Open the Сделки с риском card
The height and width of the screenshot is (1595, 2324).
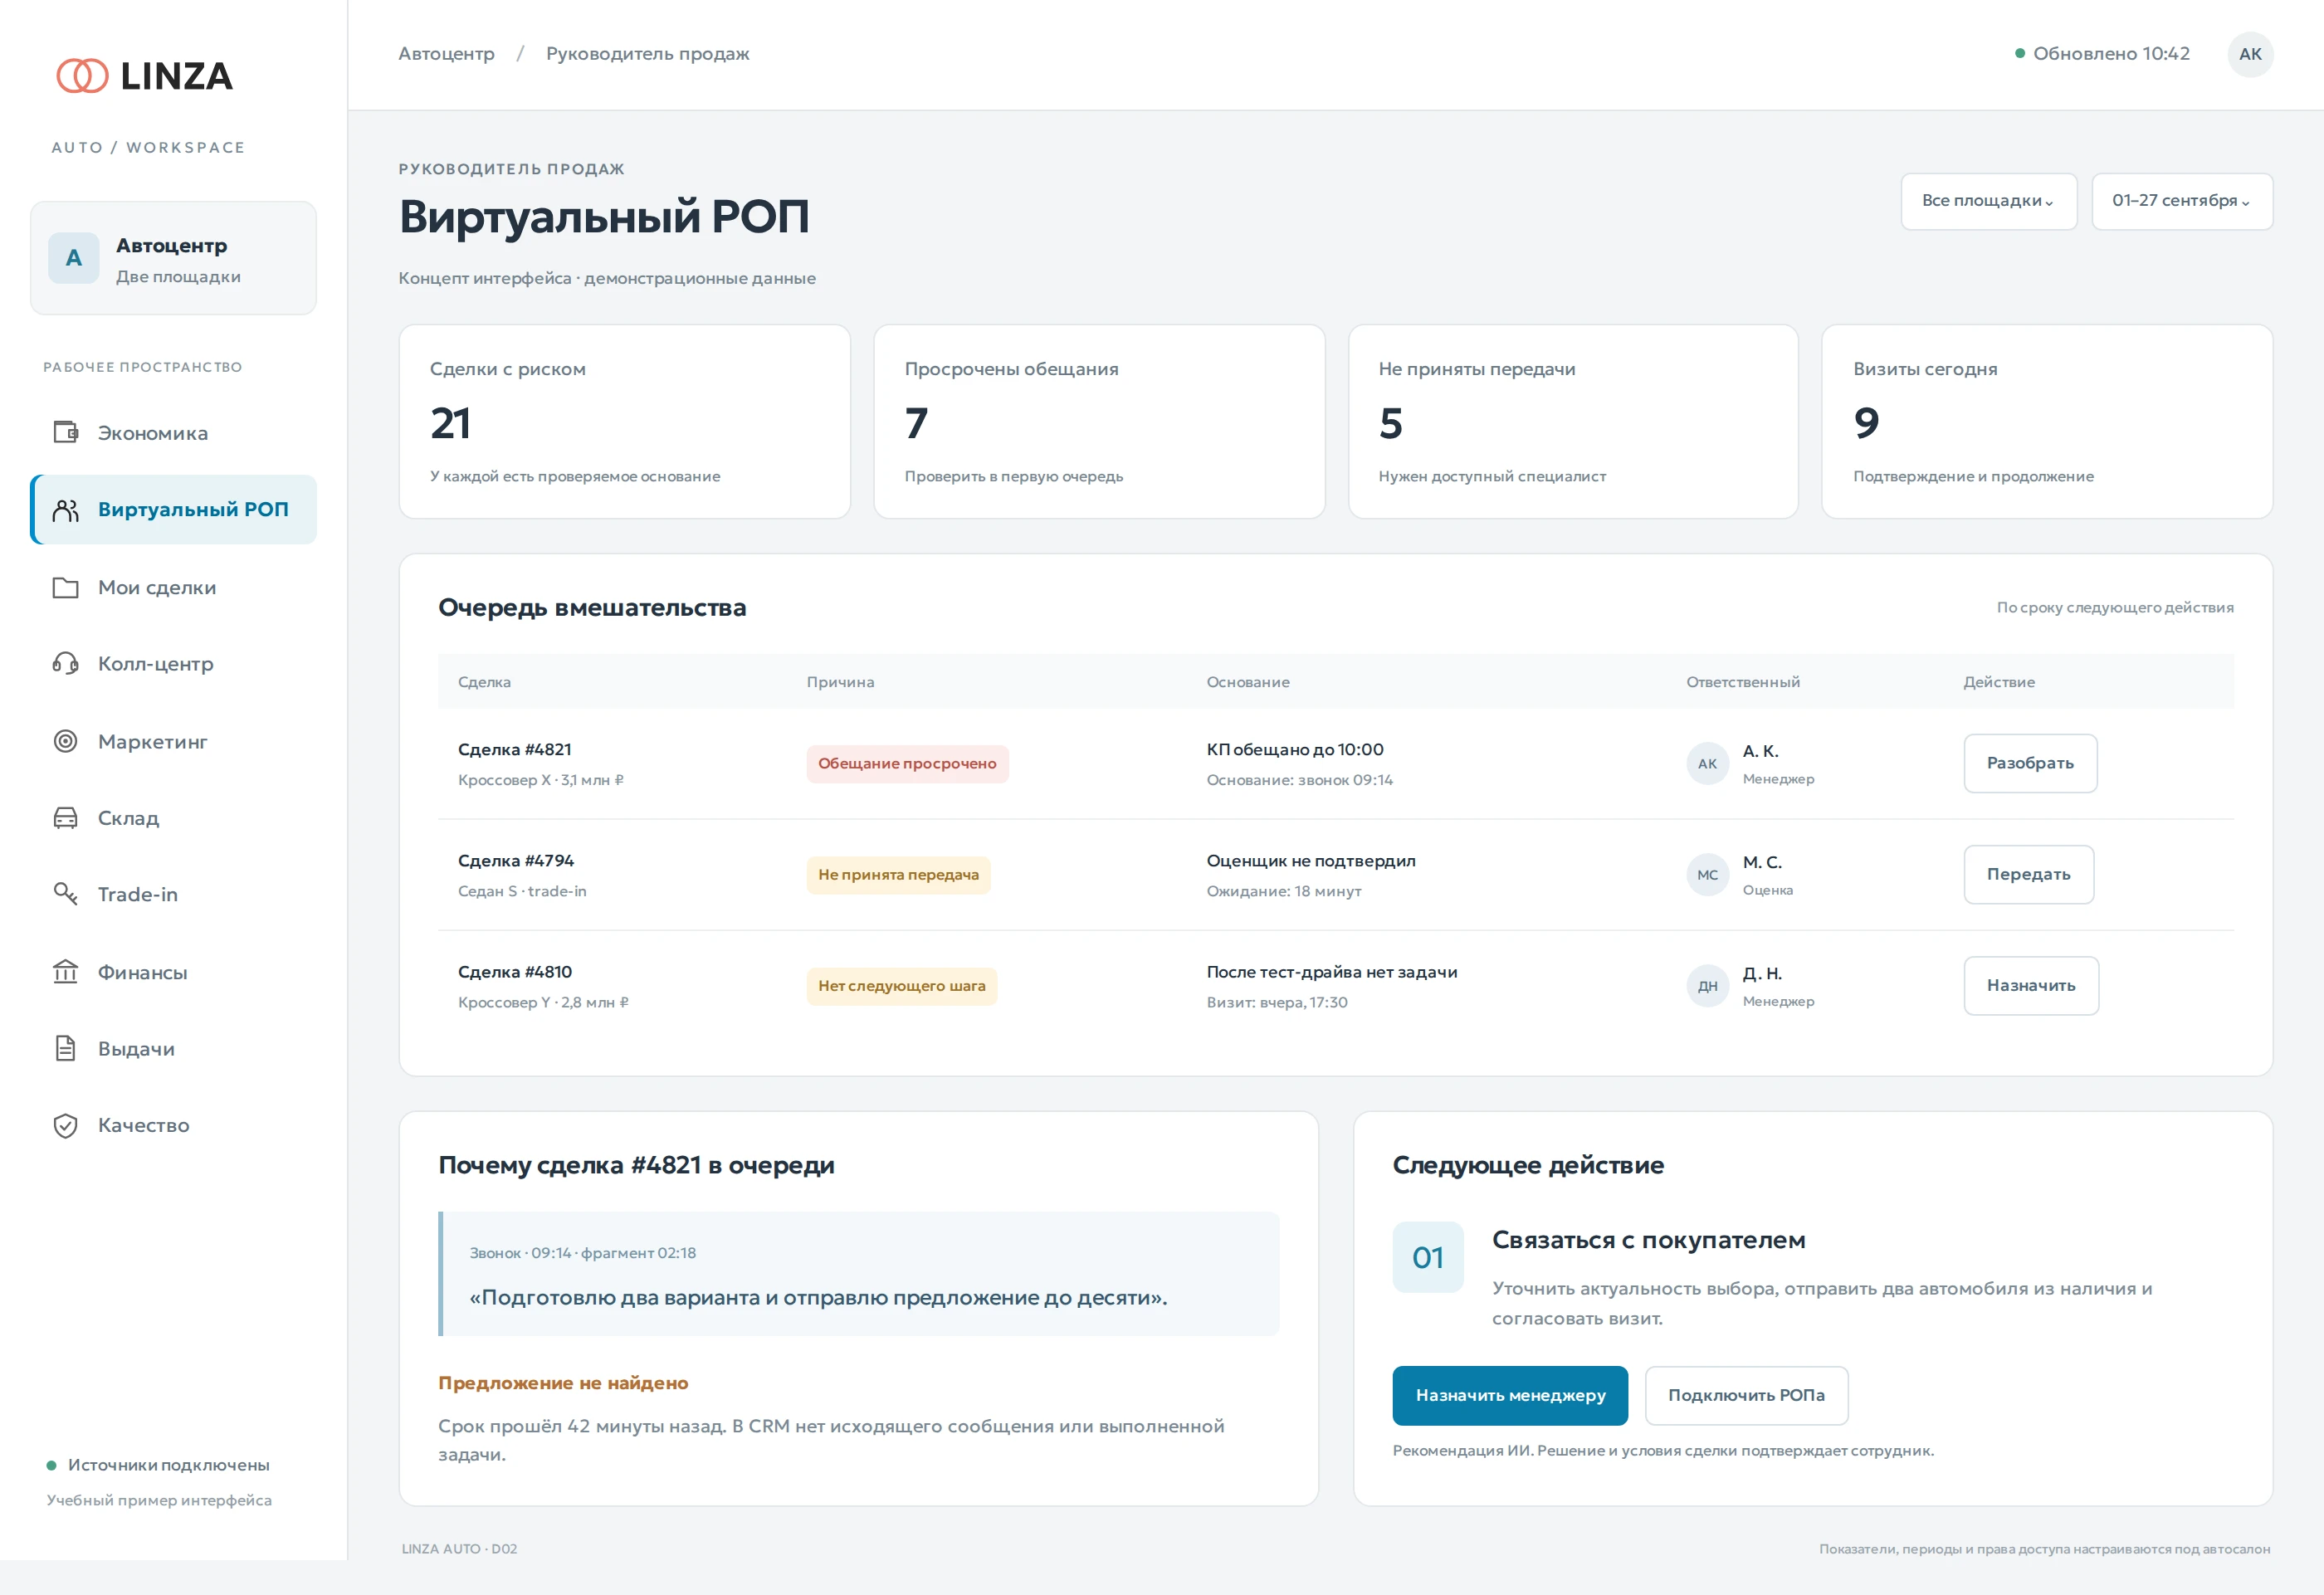tap(625, 421)
